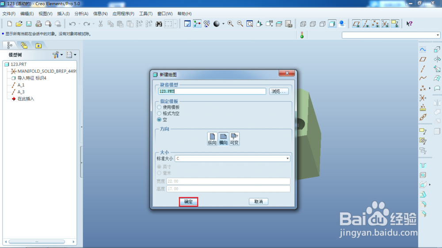This screenshot has height=248, width=442.
Task: Choose the 使用模板 radio option
Action: 159,107
